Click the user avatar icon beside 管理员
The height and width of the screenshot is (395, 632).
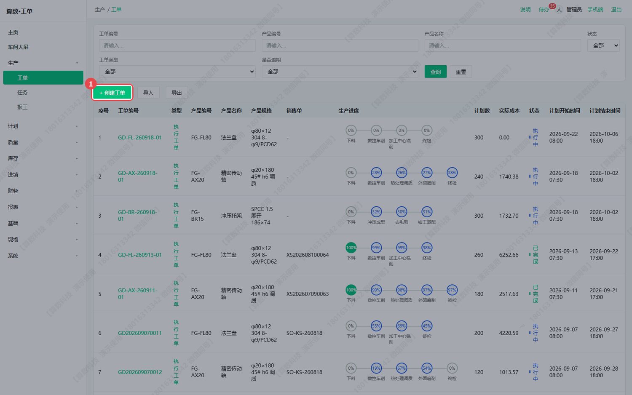point(559,10)
